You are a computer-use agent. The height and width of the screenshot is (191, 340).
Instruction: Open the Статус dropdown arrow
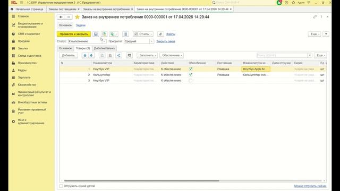[x=104, y=41]
